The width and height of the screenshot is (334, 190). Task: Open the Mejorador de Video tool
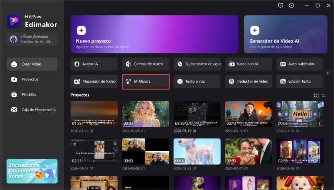[94, 81]
